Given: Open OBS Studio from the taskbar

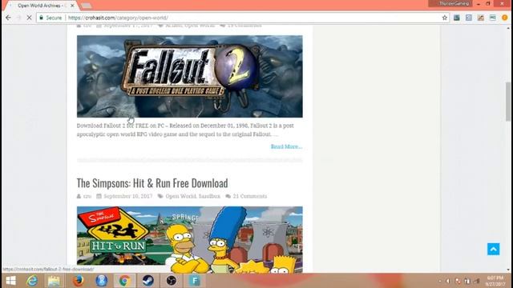Looking at the screenshot, I should [x=171, y=281].
